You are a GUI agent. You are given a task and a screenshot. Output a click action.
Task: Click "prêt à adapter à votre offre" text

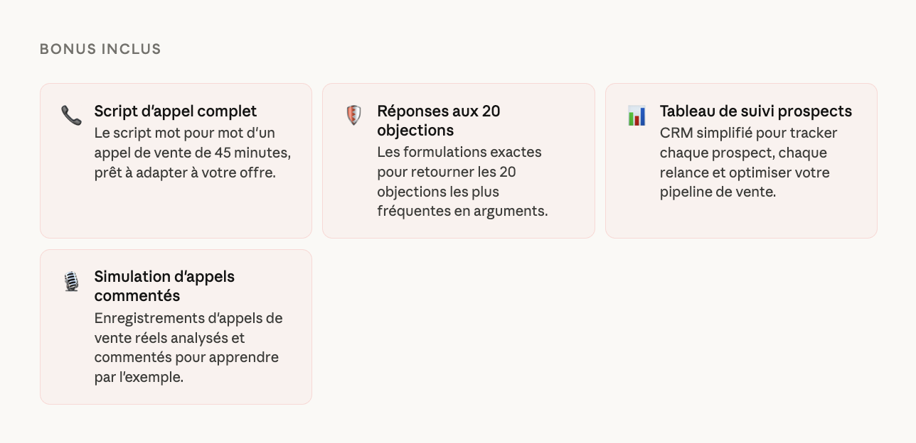click(x=184, y=173)
